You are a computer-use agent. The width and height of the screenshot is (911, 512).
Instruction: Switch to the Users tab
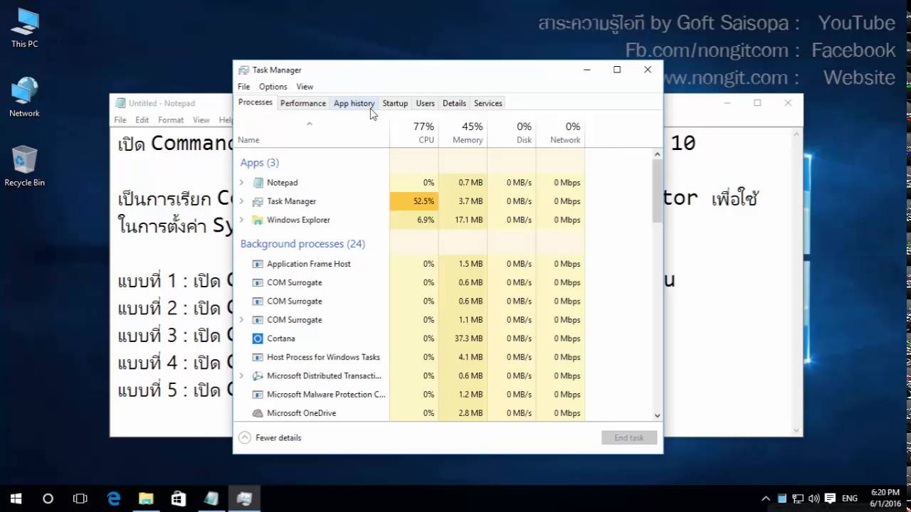425,103
